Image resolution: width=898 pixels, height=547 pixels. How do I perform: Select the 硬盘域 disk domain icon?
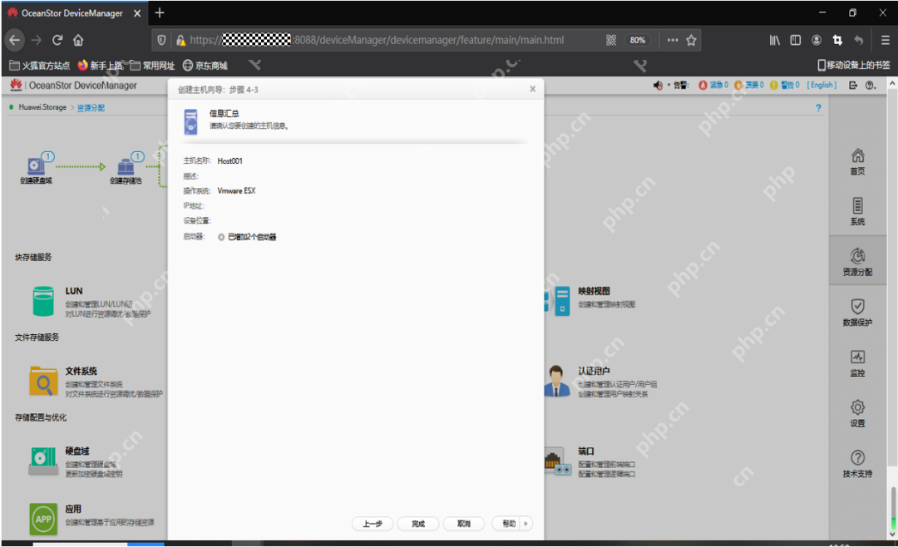pyautogui.click(x=42, y=460)
